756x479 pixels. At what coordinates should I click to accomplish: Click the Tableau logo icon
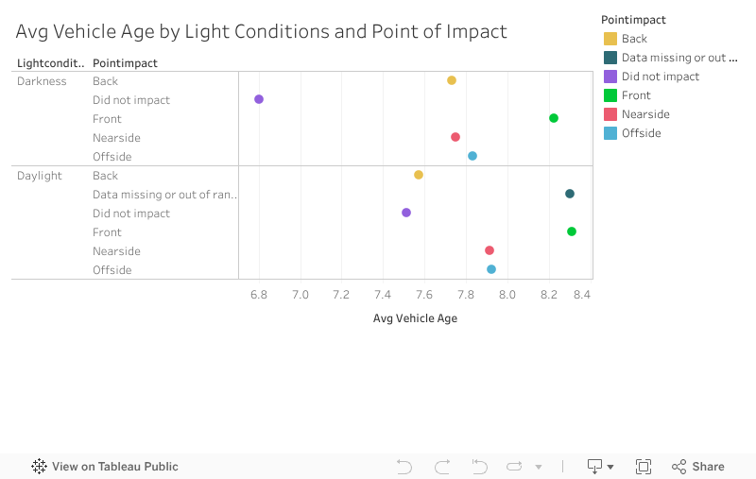[x=40, y=467]
